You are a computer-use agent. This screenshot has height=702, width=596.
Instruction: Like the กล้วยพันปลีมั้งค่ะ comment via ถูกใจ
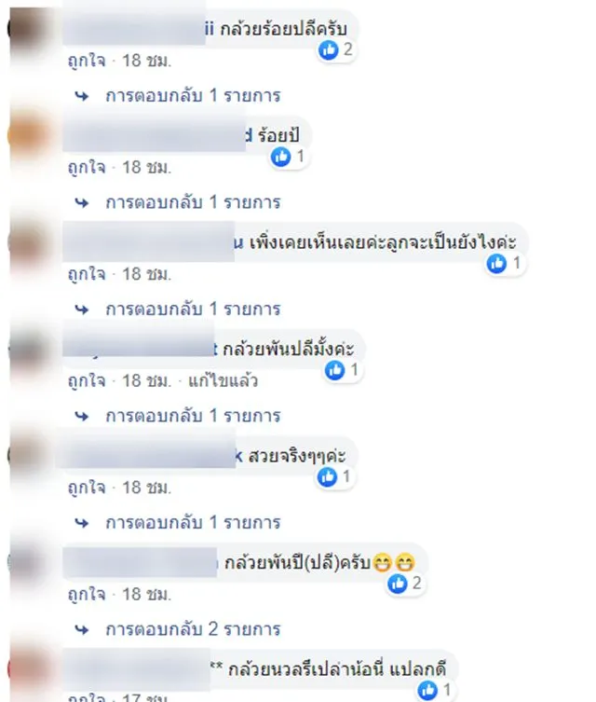click(x=87, y=381)
